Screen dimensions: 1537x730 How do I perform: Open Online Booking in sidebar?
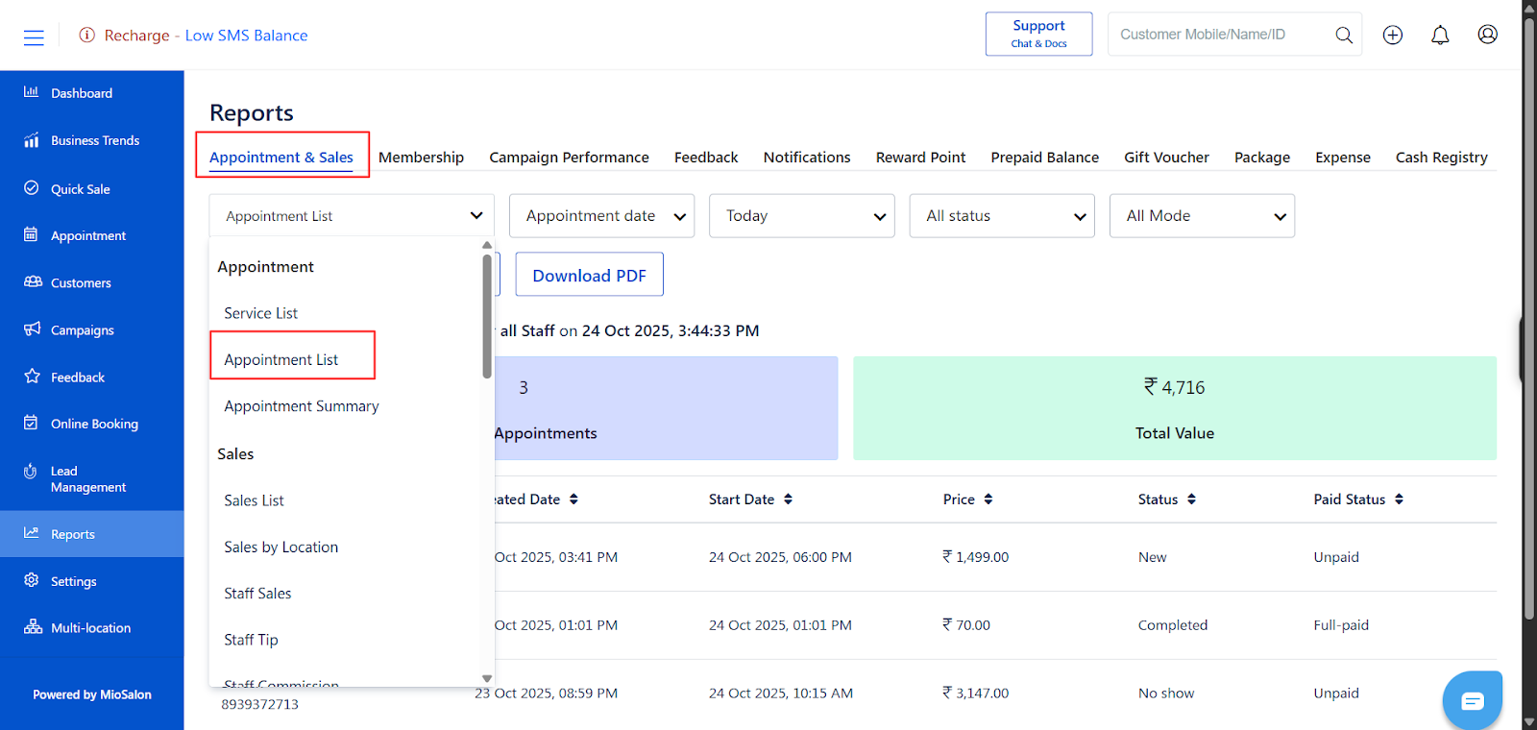[x=92, y=424]
